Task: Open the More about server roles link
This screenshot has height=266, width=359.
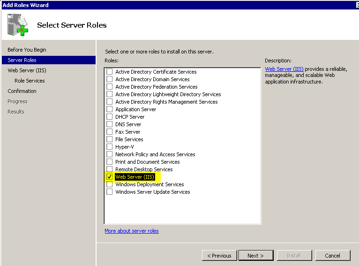Action: [132, 231]
